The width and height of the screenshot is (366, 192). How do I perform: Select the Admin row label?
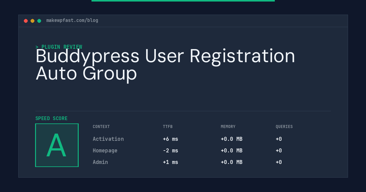(x=100, y=162)
